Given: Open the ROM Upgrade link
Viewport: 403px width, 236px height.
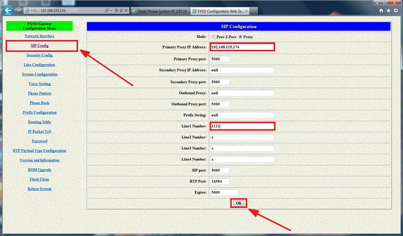Looking at the screenshot, I should point(40,170).
